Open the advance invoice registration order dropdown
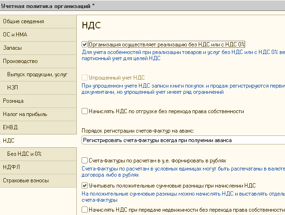This screenshot has width=285, height=215. 183,140
